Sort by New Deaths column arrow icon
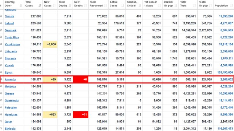This screenshot has height=131, width=234. [x=85, y=6]
